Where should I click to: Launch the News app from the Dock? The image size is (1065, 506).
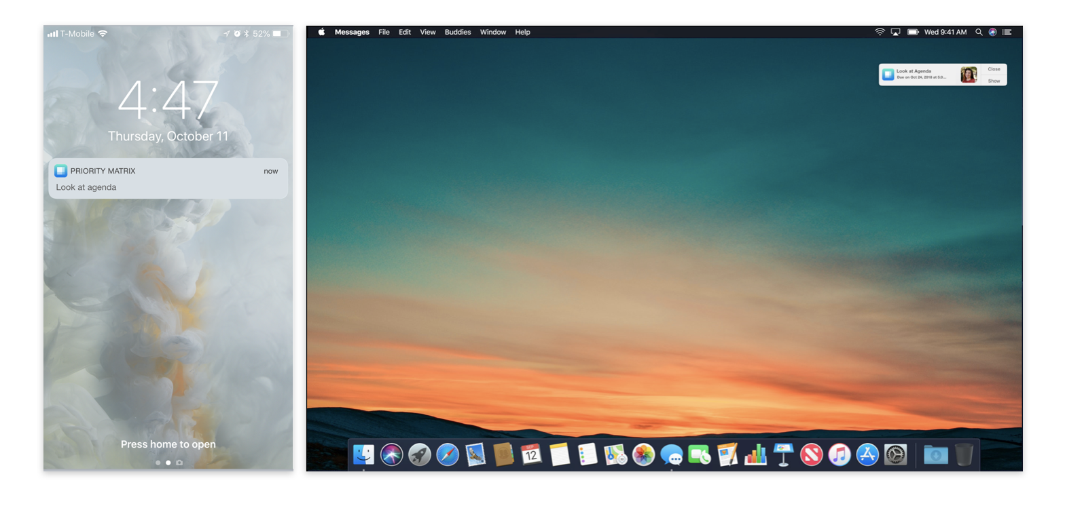pos(811,454)
